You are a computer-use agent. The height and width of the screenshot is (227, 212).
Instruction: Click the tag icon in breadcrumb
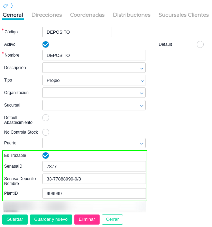[x=5, y=6]
